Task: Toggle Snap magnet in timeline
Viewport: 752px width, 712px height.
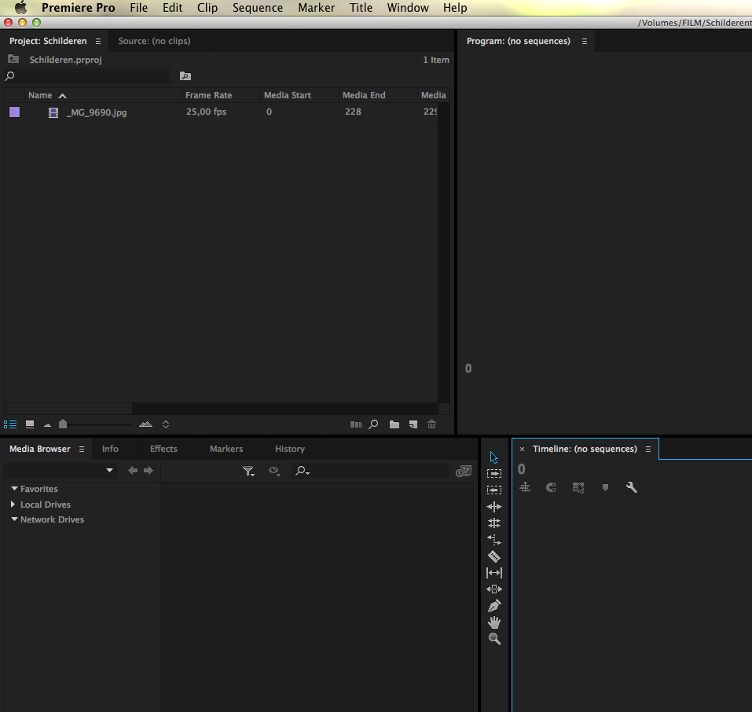Action: (551, 487)
